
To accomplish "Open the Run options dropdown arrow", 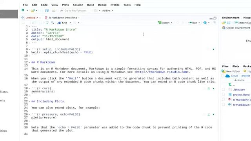I will pos(199,23).
